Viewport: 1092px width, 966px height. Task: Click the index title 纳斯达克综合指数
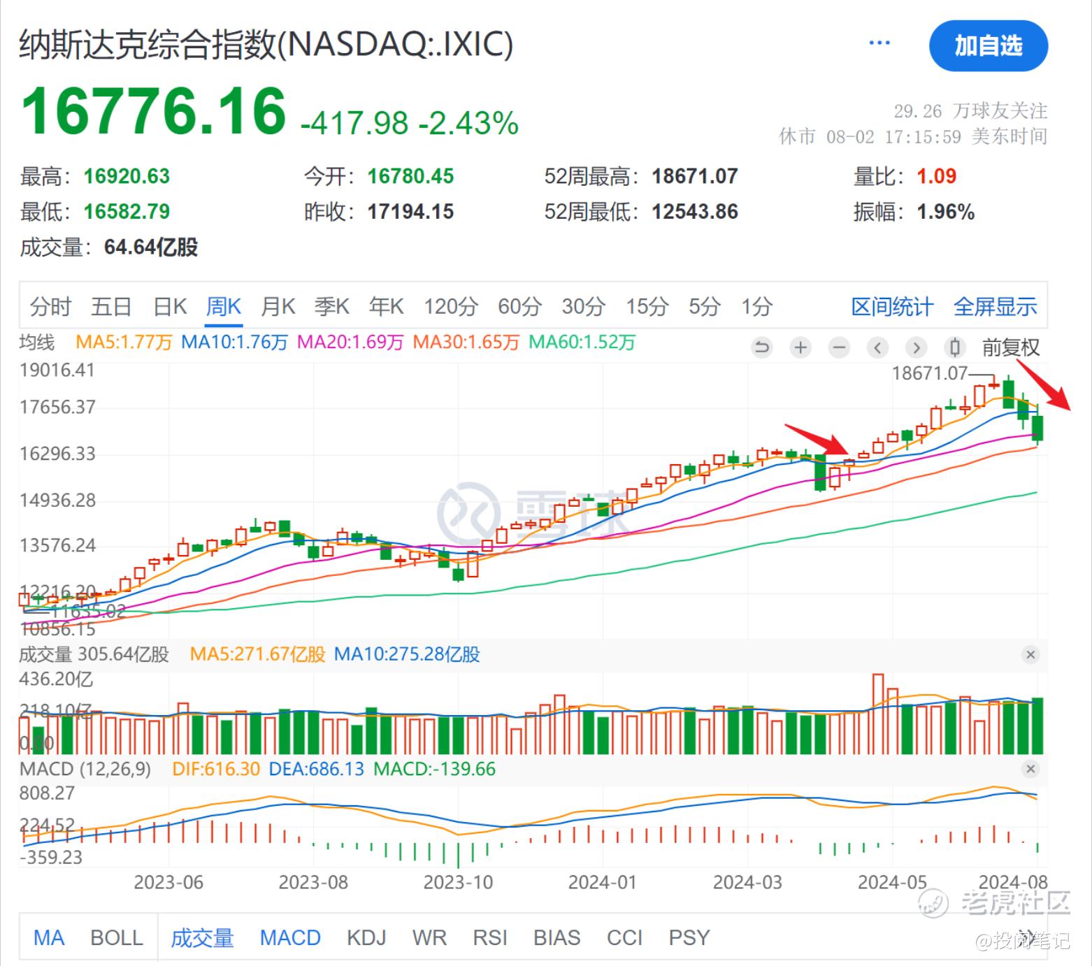click(266, 45)
